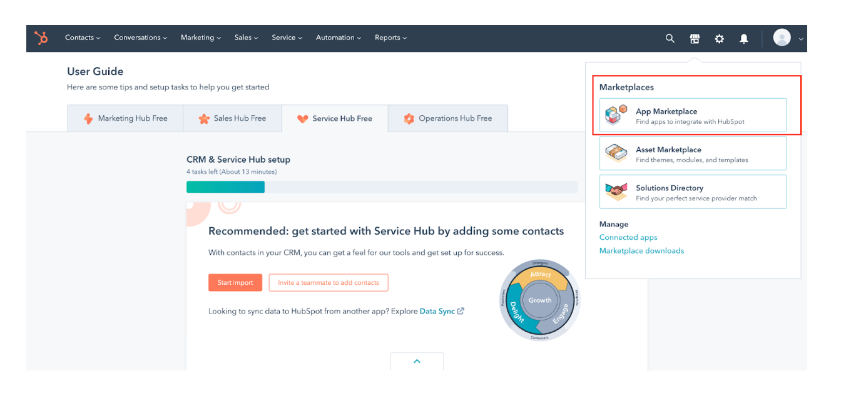Viewport: 846px width, 403px height.
Task: Click the Marketplace storefront icon
Action: coord(695,38)
